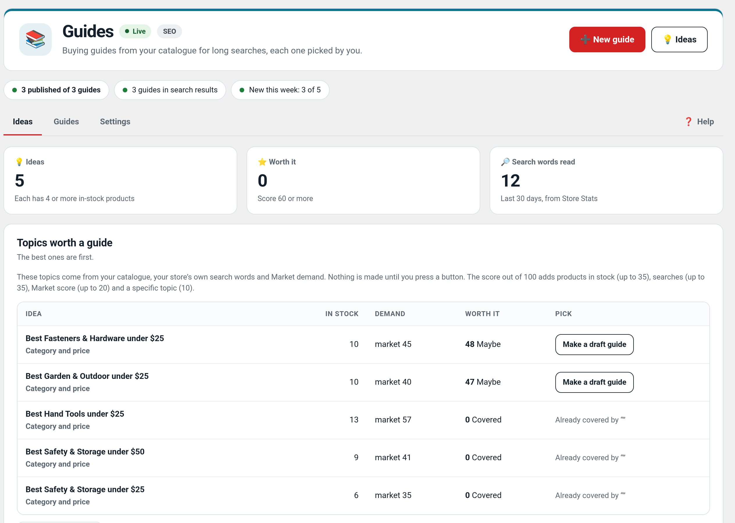Open Help with the question mark
The image size is (735, 523).
[699, 121]
